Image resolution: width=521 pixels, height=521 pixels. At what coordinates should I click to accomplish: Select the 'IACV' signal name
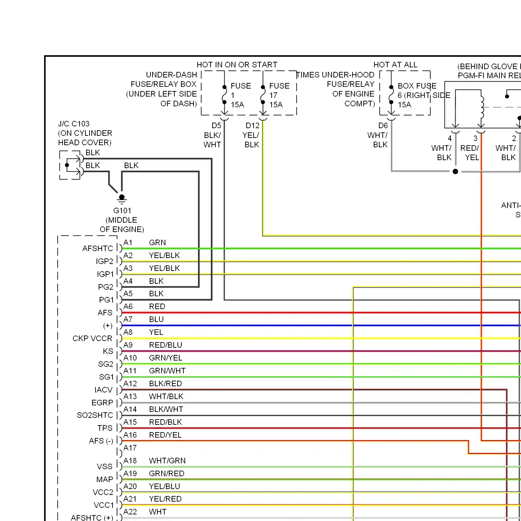coord(104,390)
